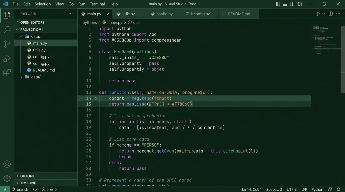Expand the OPEN EDITORS section

point(46,22)
